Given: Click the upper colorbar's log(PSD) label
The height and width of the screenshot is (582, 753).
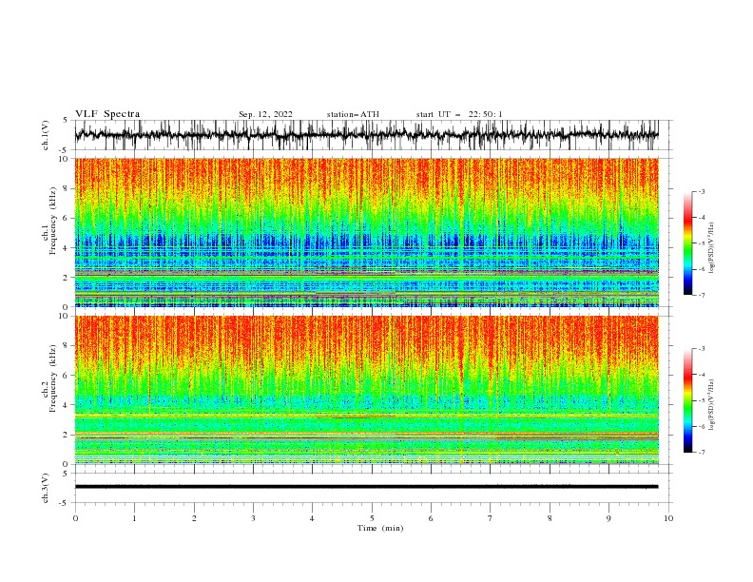Looking at the screenshot, I should pyautogui.click(x=712, y=248).
